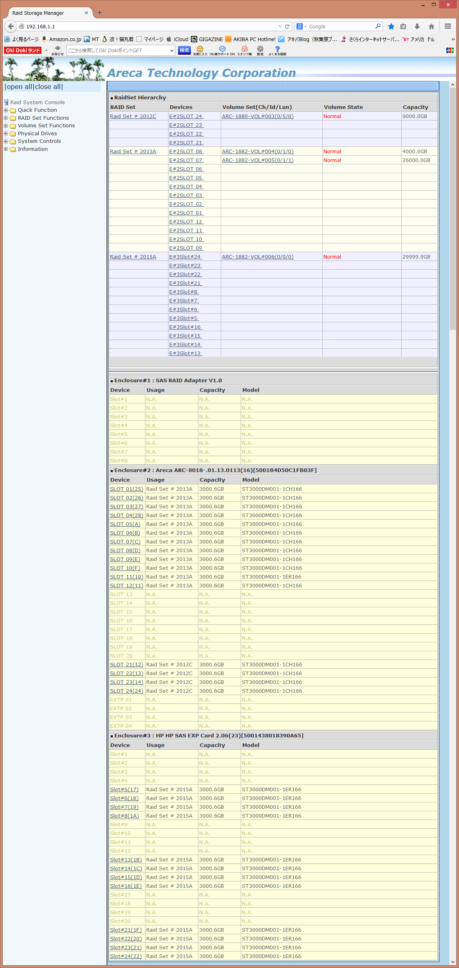Expand the Physical Drives tree node

6,134
